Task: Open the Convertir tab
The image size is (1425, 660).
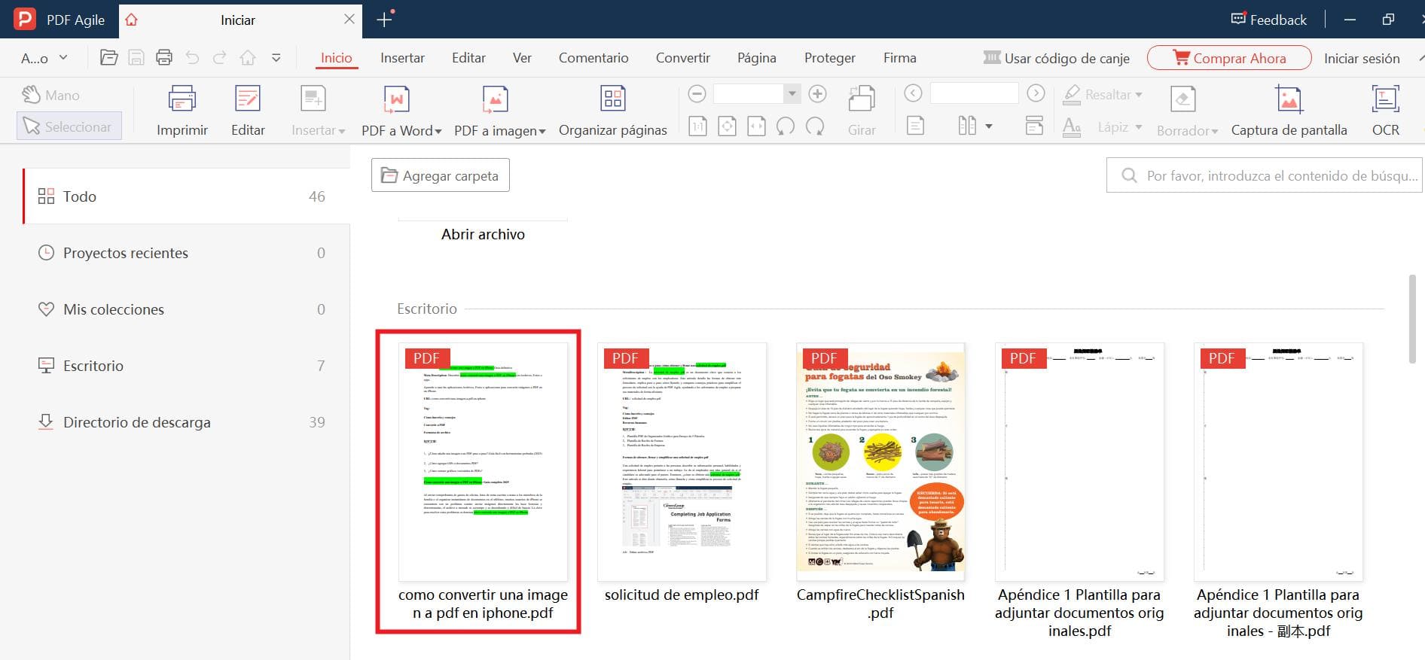Action: (683, 58)
